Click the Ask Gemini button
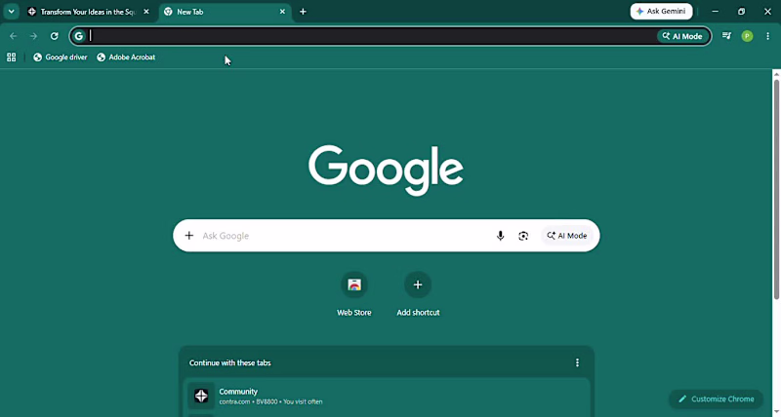This screenshot has height=417, width=781. tap(661, 11)
